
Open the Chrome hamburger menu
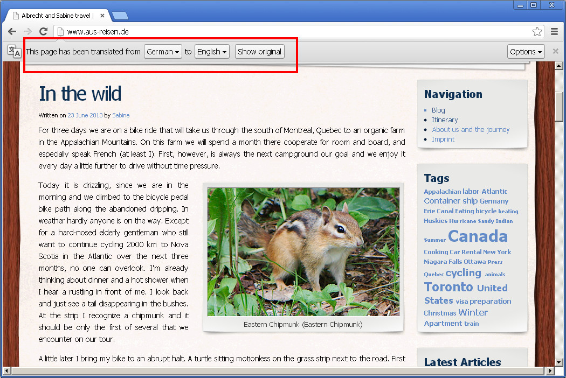(555, 32)
